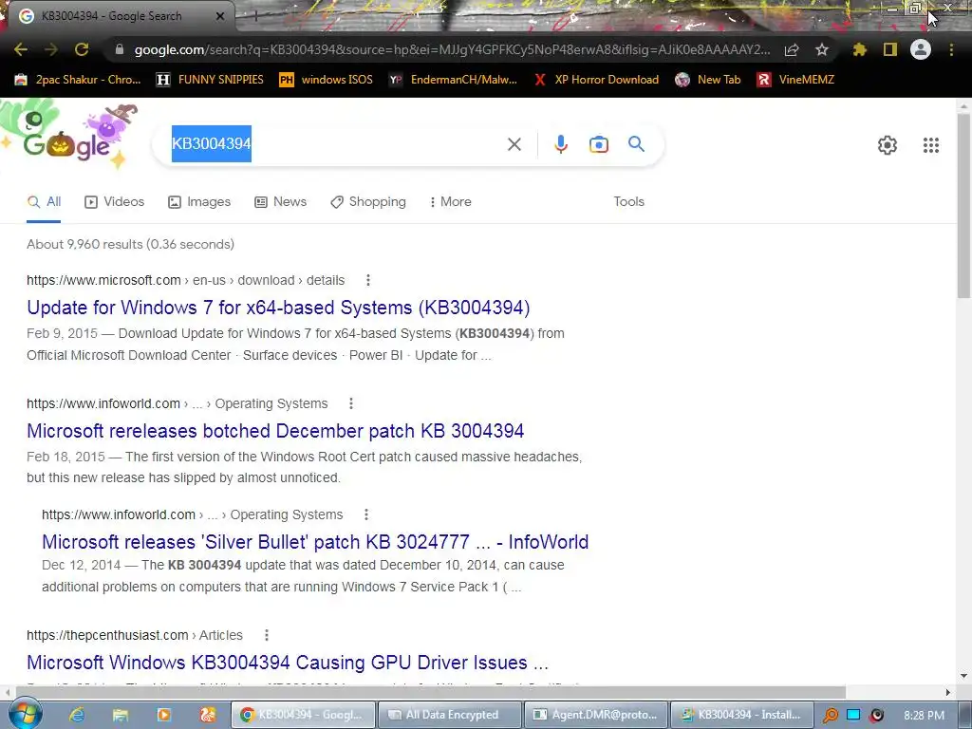Start a voice search with the microphone

pos(560,144)
